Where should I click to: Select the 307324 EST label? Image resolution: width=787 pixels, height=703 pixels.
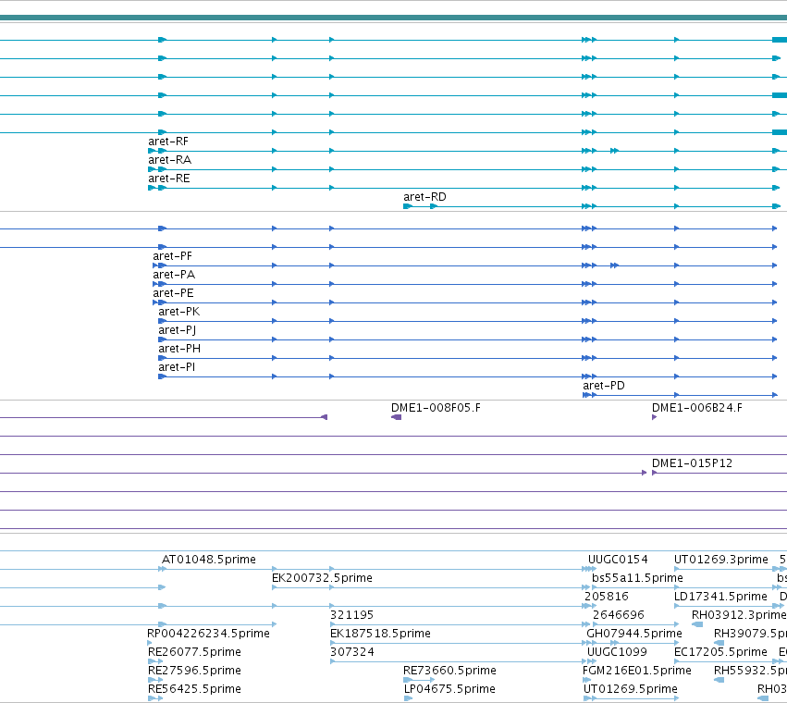point(351,652)
